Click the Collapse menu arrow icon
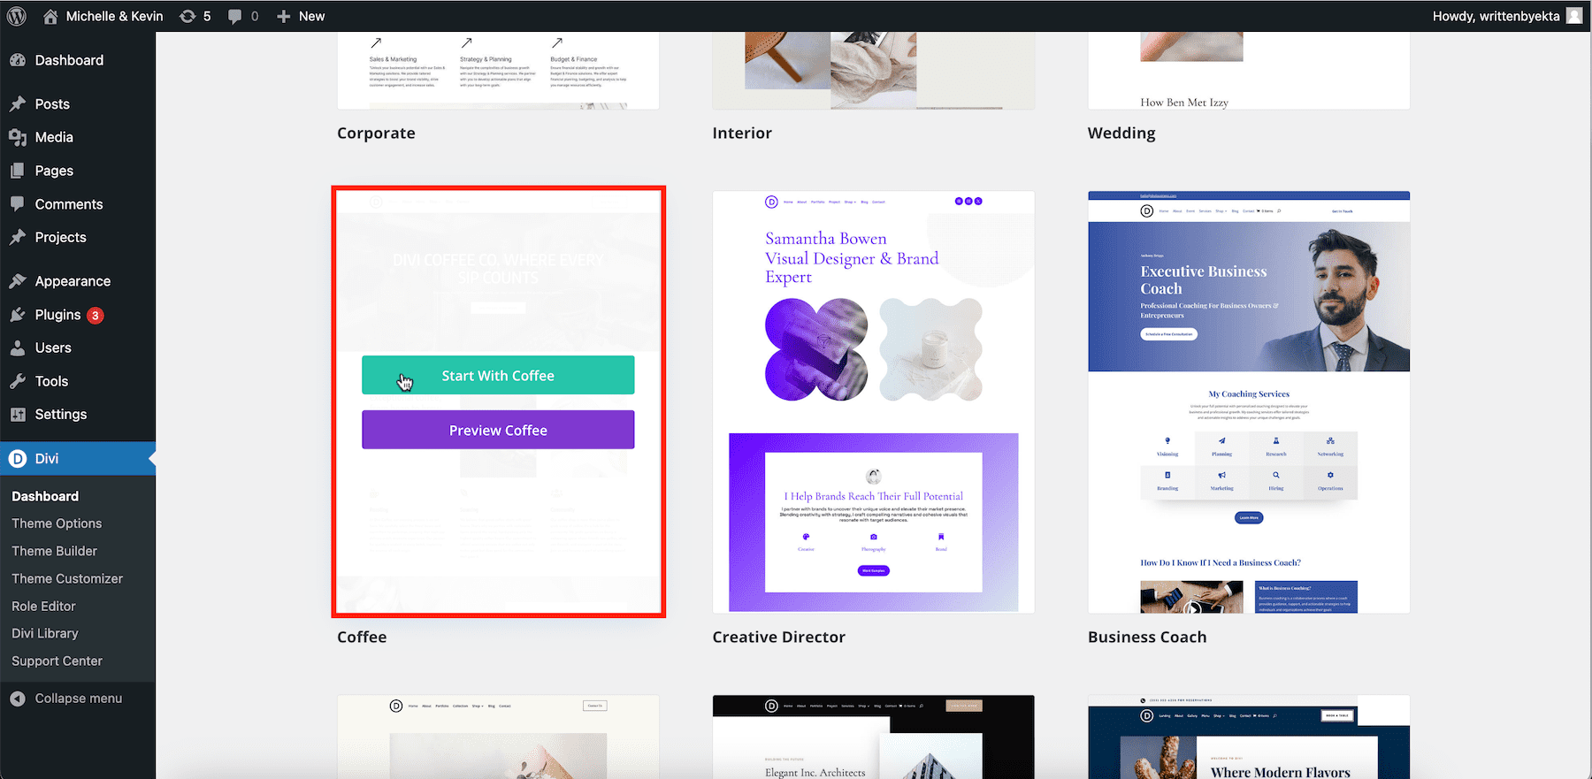 click(18, 699)
